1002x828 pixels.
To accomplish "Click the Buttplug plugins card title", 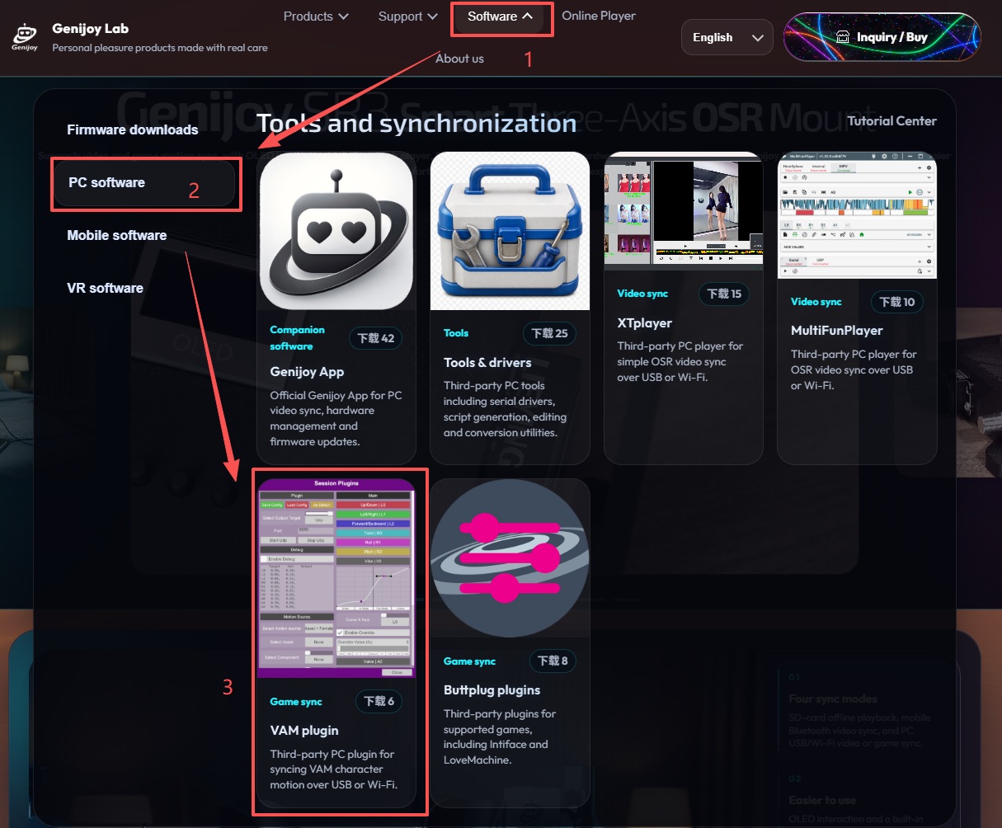I will tap(492, 690).
